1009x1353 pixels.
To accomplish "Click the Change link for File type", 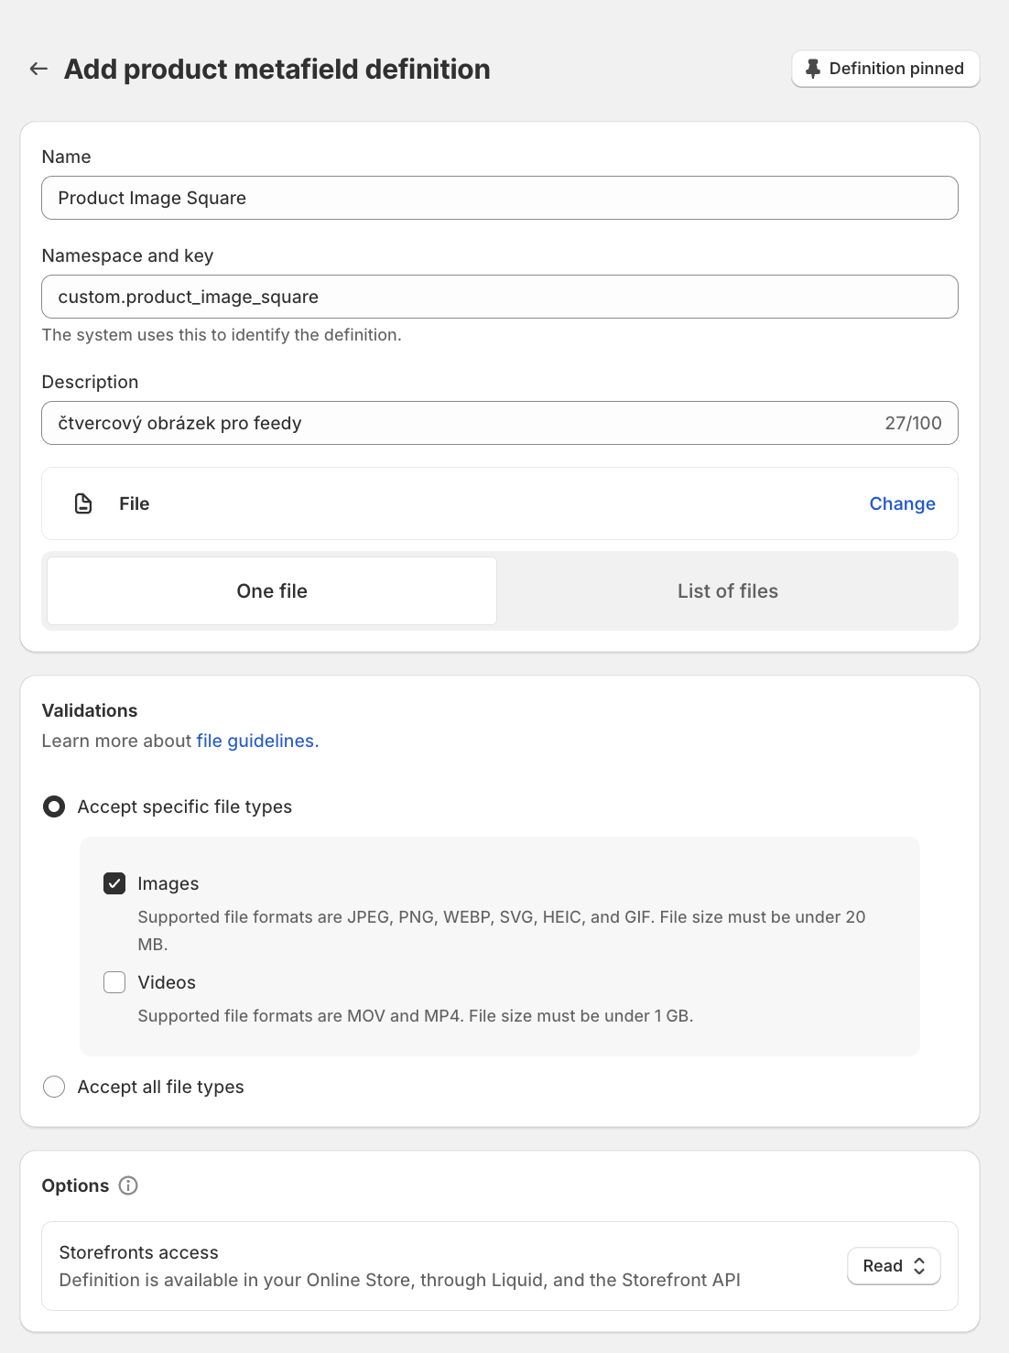I will [902, 503].
